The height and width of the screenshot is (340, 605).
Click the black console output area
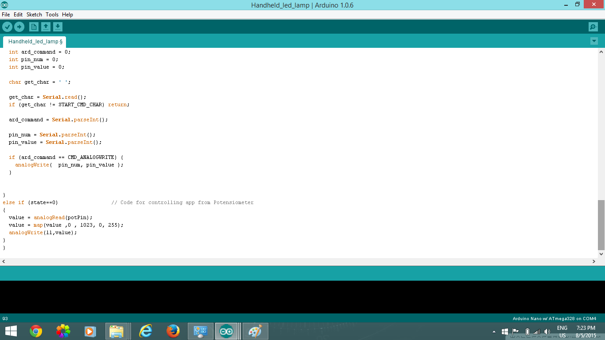tap(302, 297)
